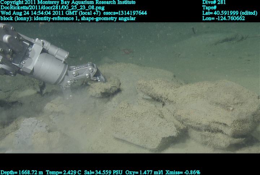This screenshot has width=260, height=175.
Task: Click the file path "DocRicketts/2011/docr281/00_25_23_08.png"
Action: tap(53, 8)
